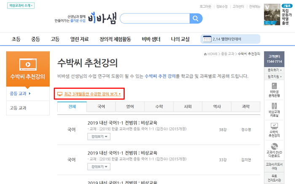Switch to 사회 tab
Image resolution: width=295 pixels, height=184 pixels.
click(188, 107)
